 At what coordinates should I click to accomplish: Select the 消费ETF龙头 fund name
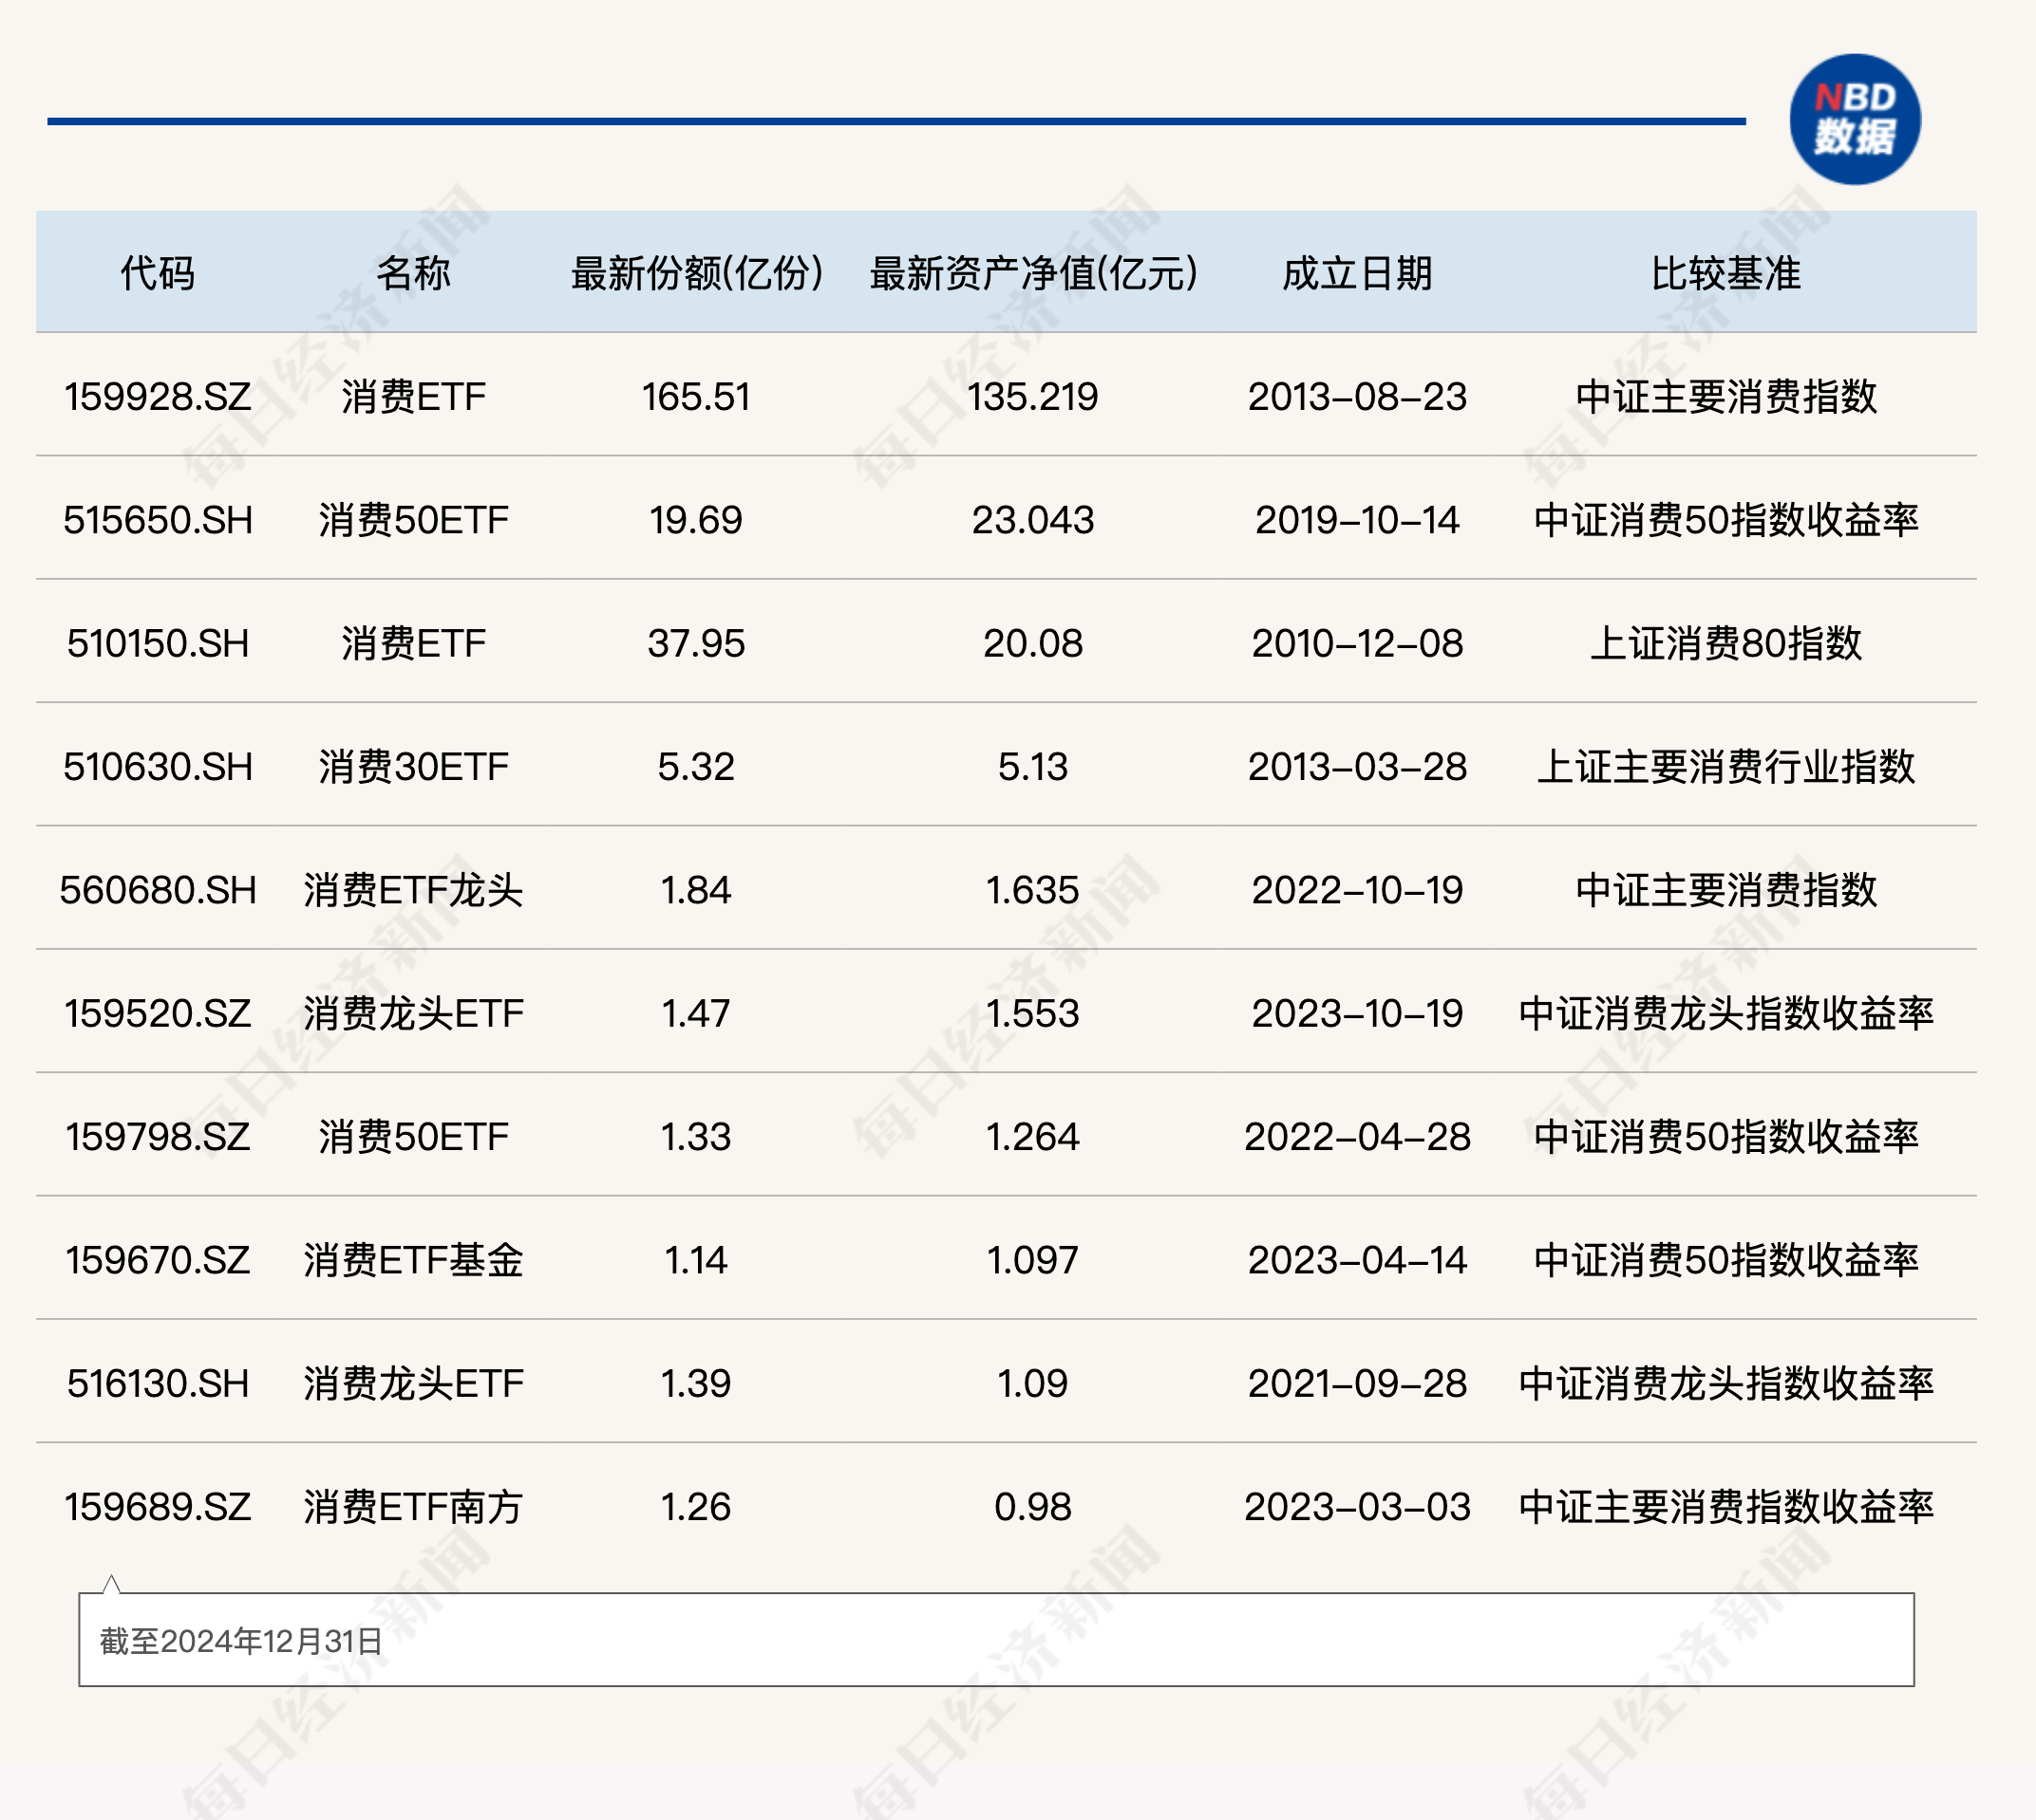click(413, 890)
